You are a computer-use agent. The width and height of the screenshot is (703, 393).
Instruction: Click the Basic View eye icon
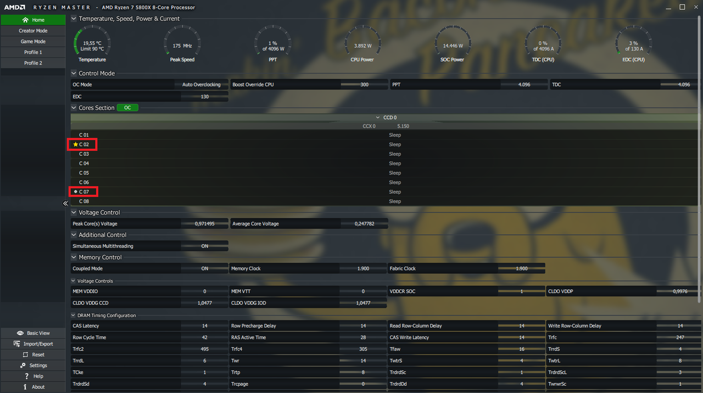pos(20,333)
